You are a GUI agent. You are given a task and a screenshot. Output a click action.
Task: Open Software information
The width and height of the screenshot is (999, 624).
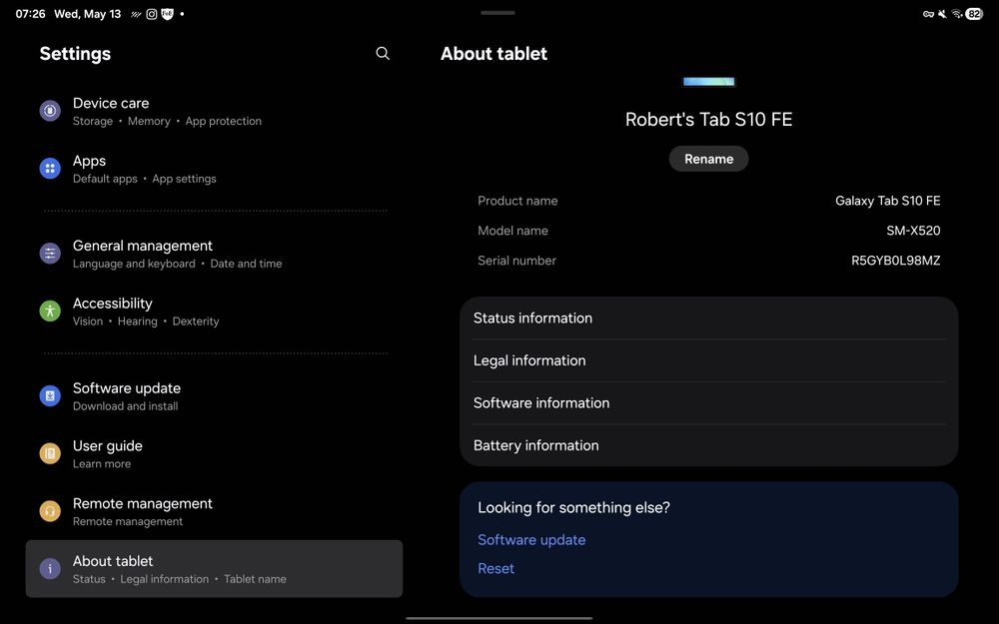[708, 403]
